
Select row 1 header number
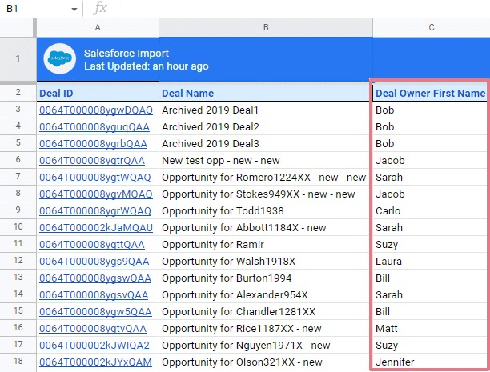[18, 59]
